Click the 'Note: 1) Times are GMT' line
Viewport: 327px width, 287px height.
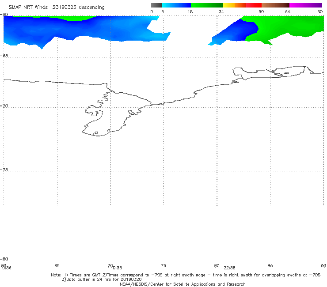pyautogui.click(x=186, y=275)
